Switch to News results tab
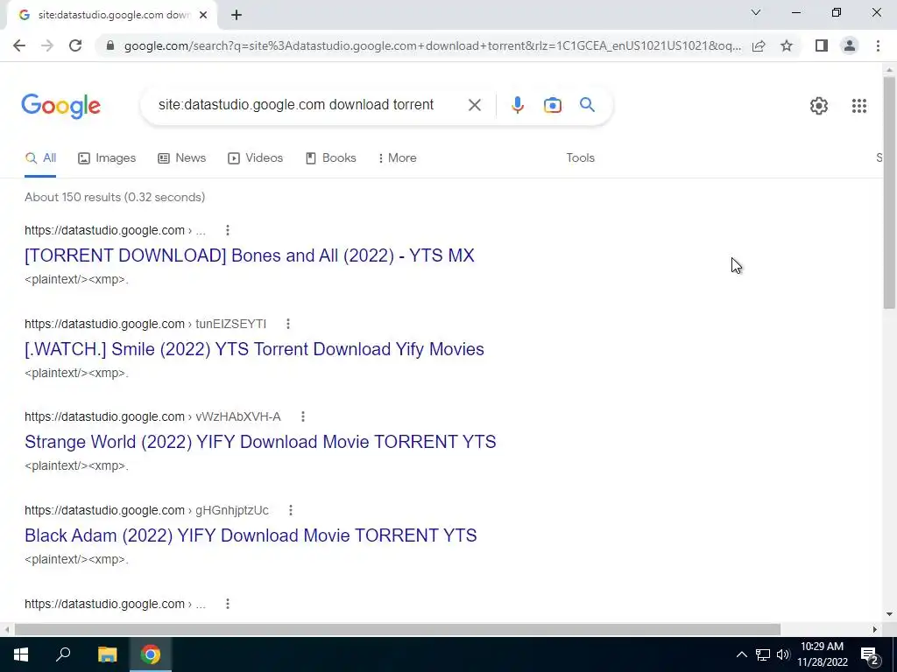Image resolution: width=897 pixels, height=672 pixels. point(182,158)
